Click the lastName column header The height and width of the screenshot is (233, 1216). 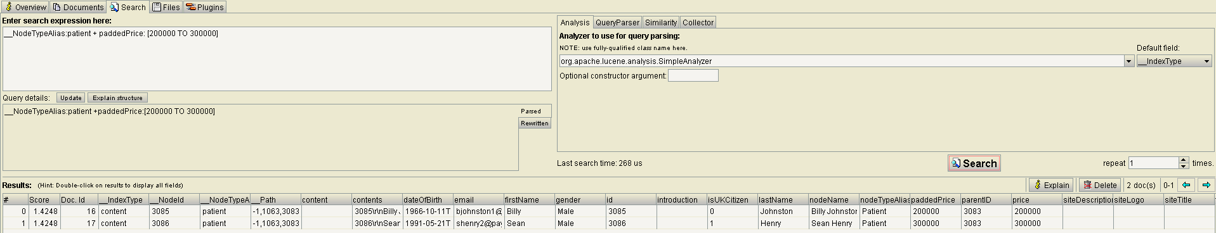[783, 199]
